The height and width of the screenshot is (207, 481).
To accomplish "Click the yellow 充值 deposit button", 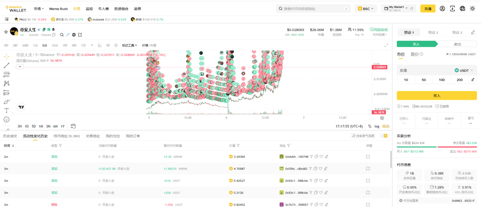I will point(428,8).
